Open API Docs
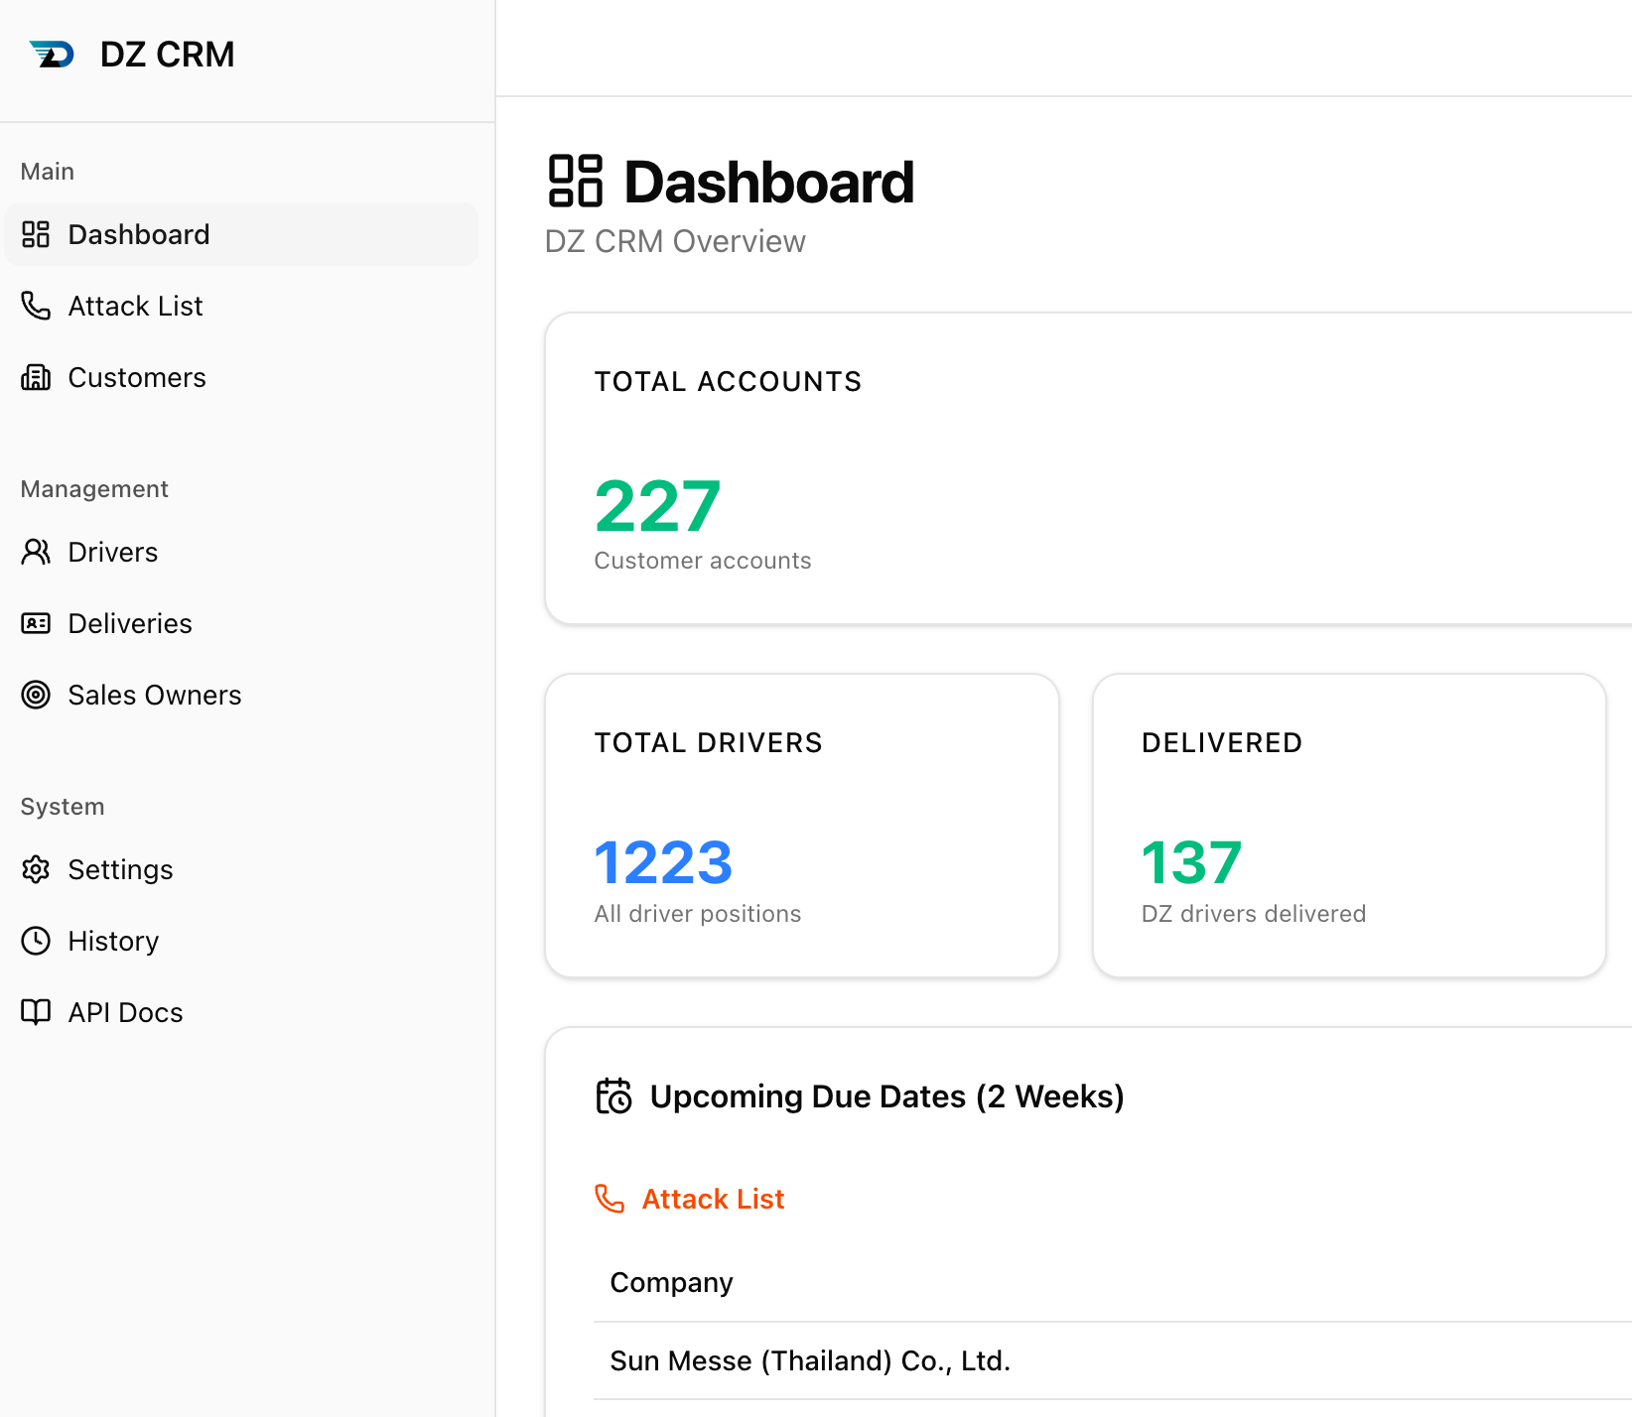1632x1417 pixels. (x=241, y=1012)
